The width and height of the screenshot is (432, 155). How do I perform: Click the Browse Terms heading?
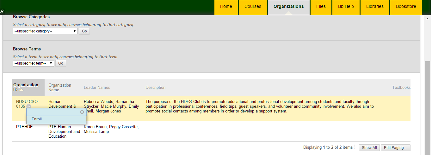click(27, 49)
